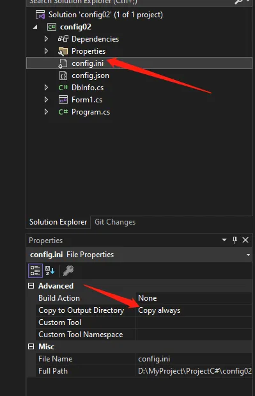Image resolution: width=255 pixels, height=396 pixels.
Task: Collapse the config02 project node
Action: click(x=35, y=27)
